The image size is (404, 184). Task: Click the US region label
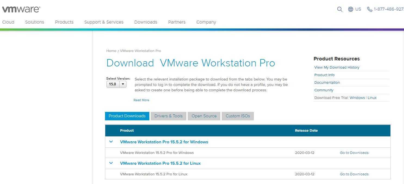click(x=358, y=9)
